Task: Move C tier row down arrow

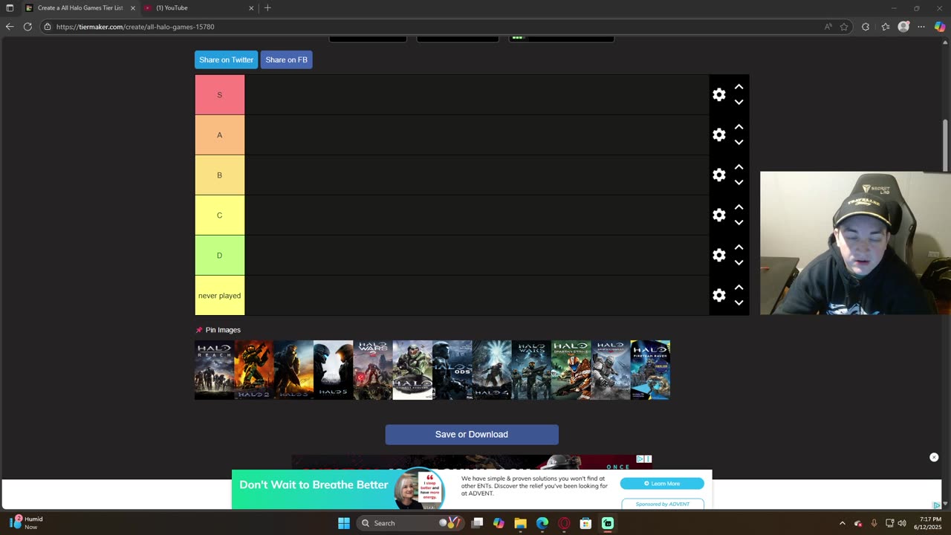Action: click(x=739, y=223)
